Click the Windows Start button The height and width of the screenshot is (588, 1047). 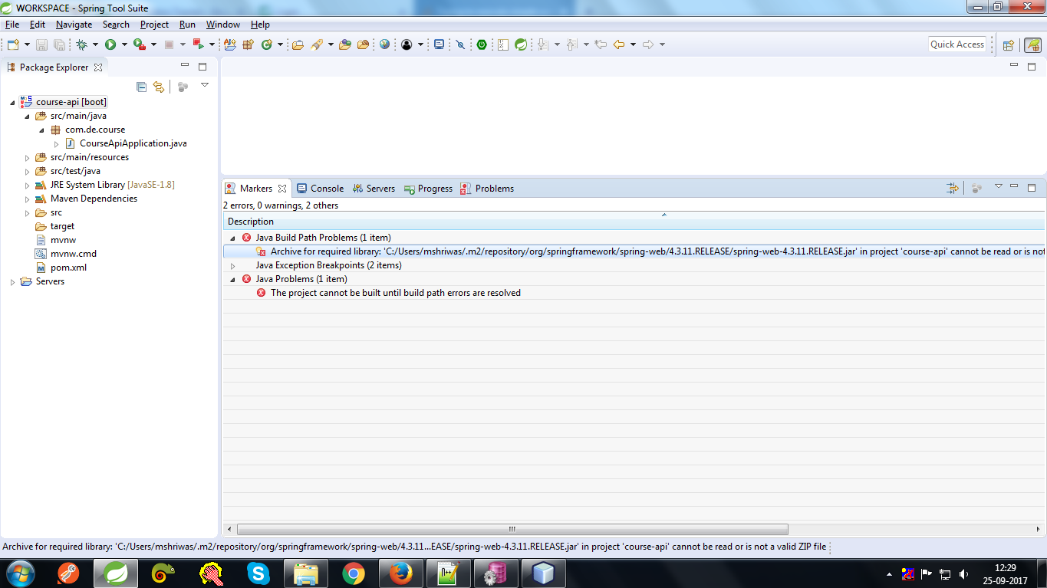[x=20, y=573]
